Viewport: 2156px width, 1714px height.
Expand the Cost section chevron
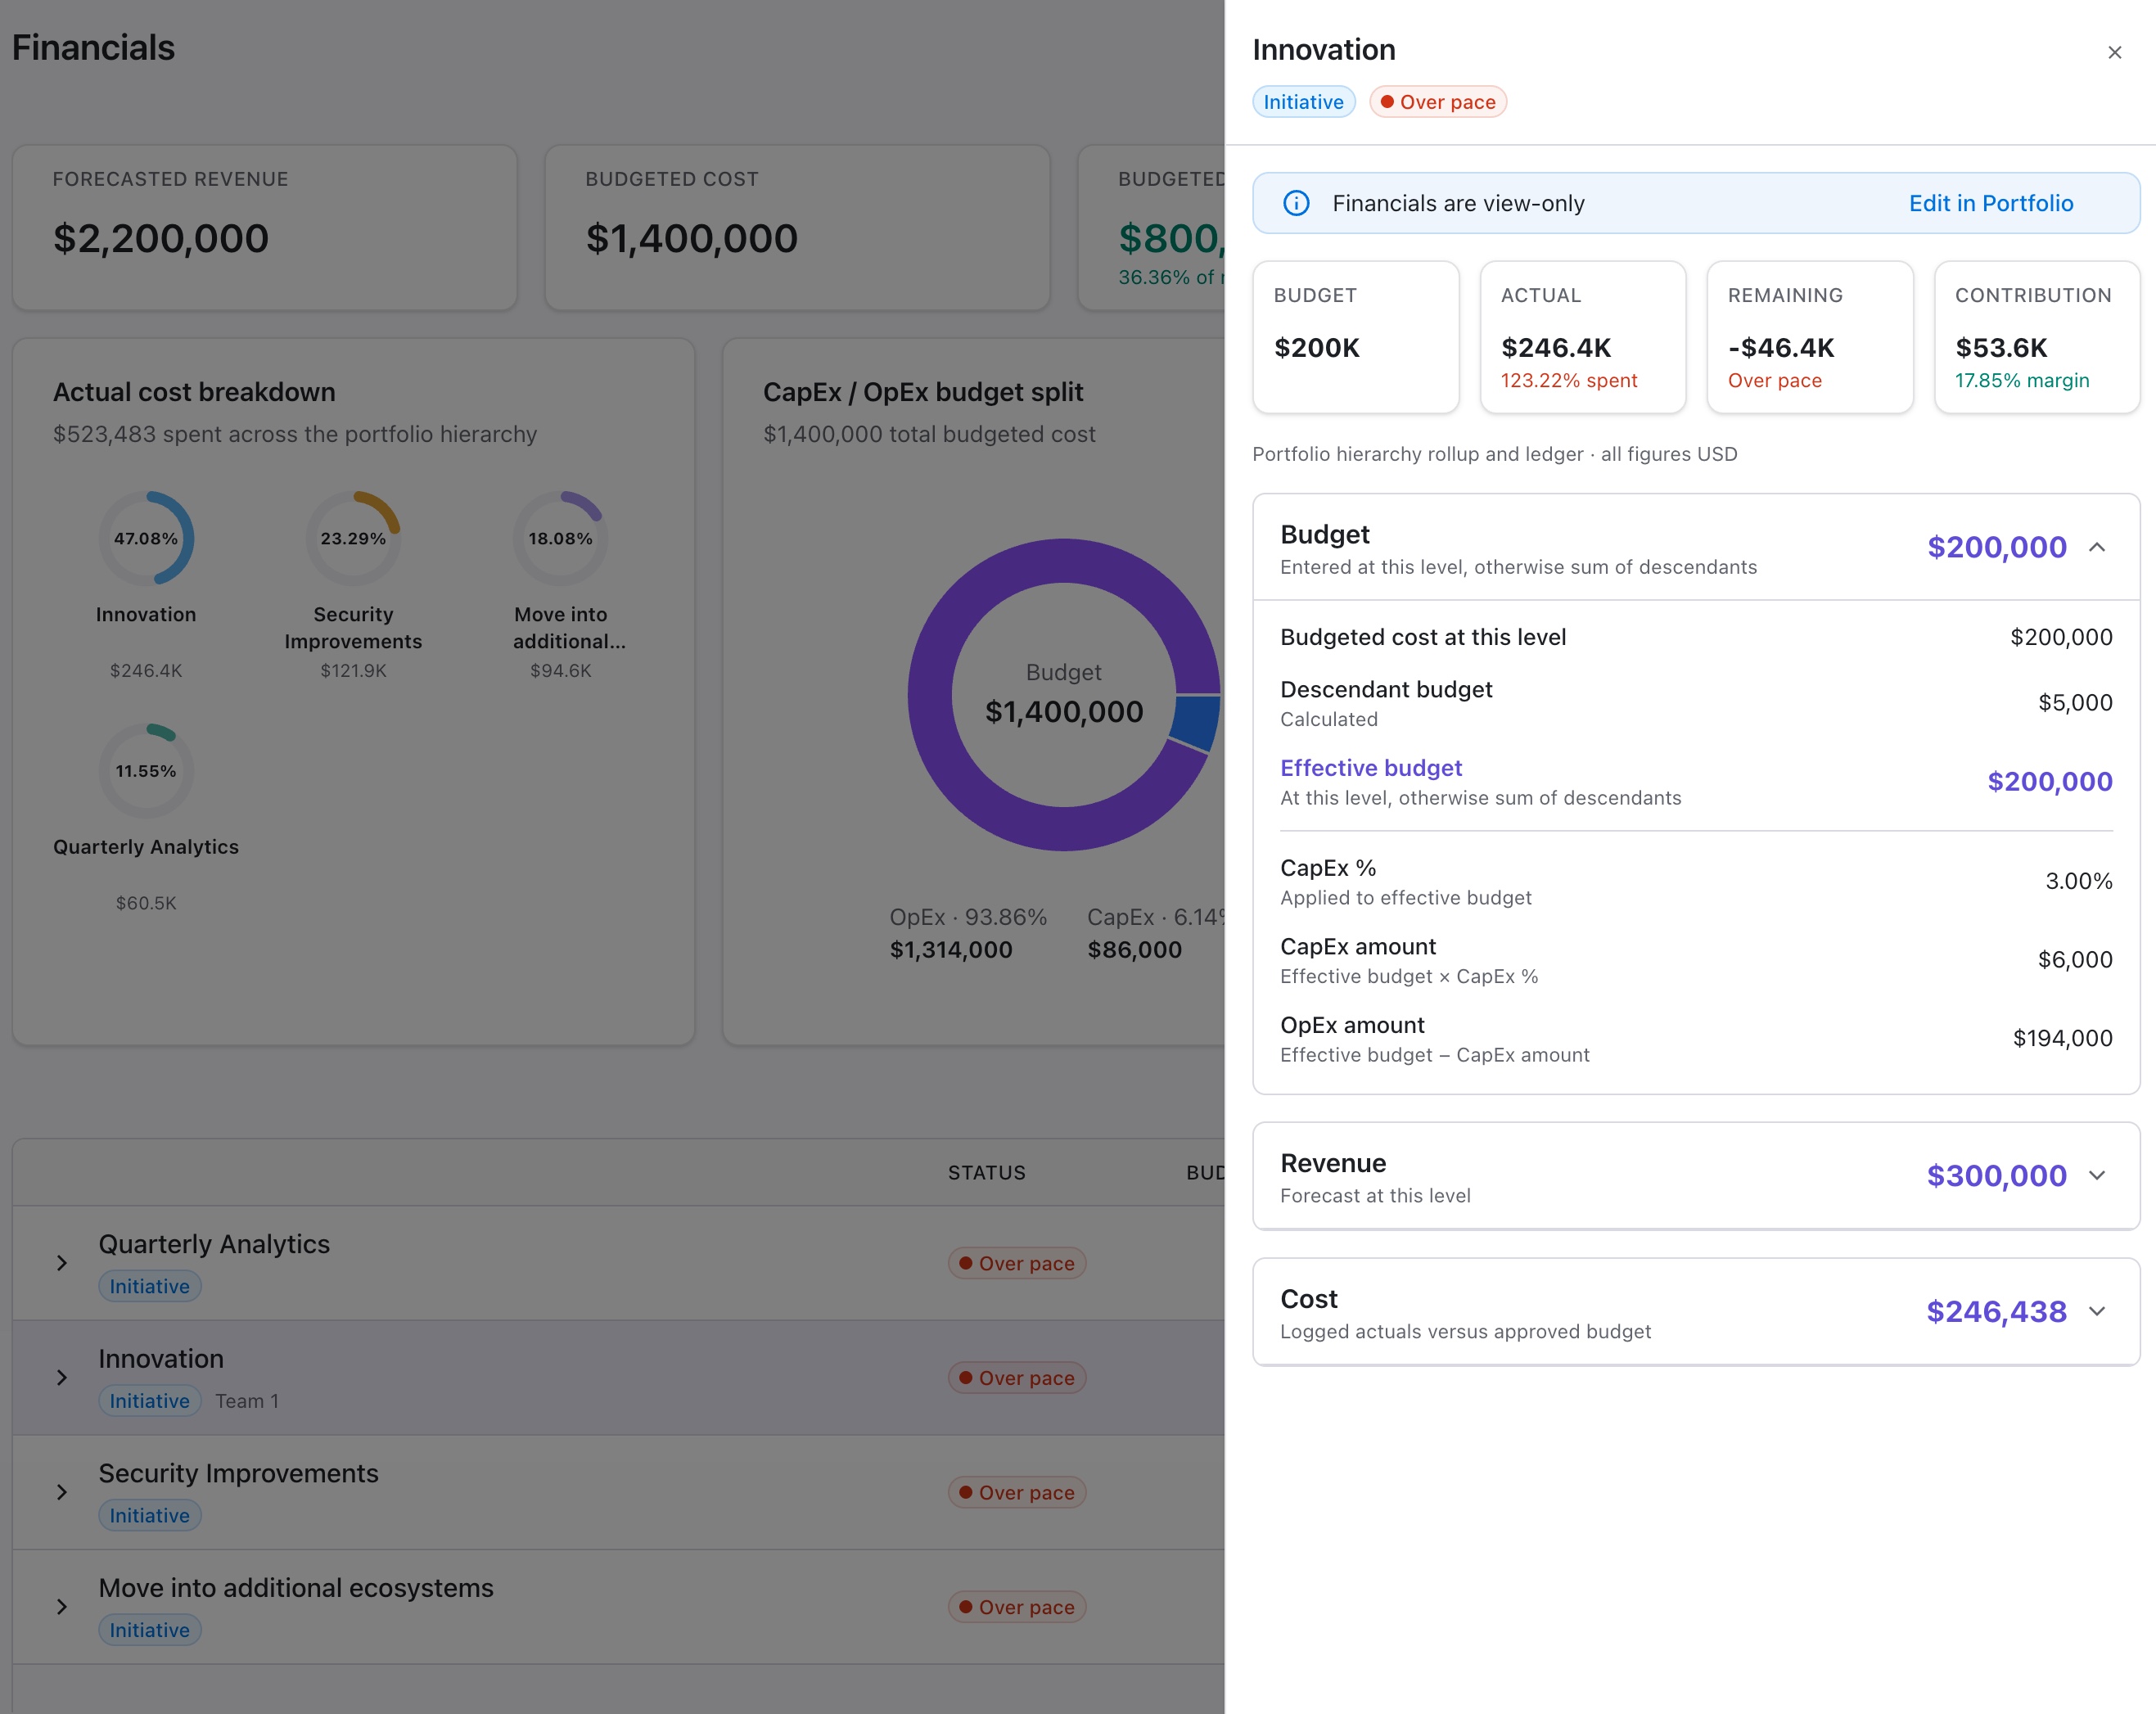[x=2097, y=1311]
